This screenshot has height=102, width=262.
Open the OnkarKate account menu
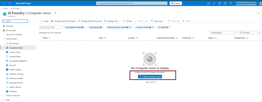(249, 3)
